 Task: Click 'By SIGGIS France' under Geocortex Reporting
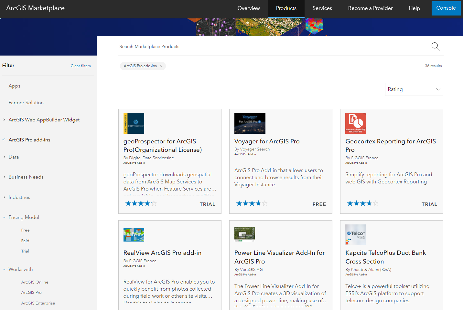(x=362, y=158)
